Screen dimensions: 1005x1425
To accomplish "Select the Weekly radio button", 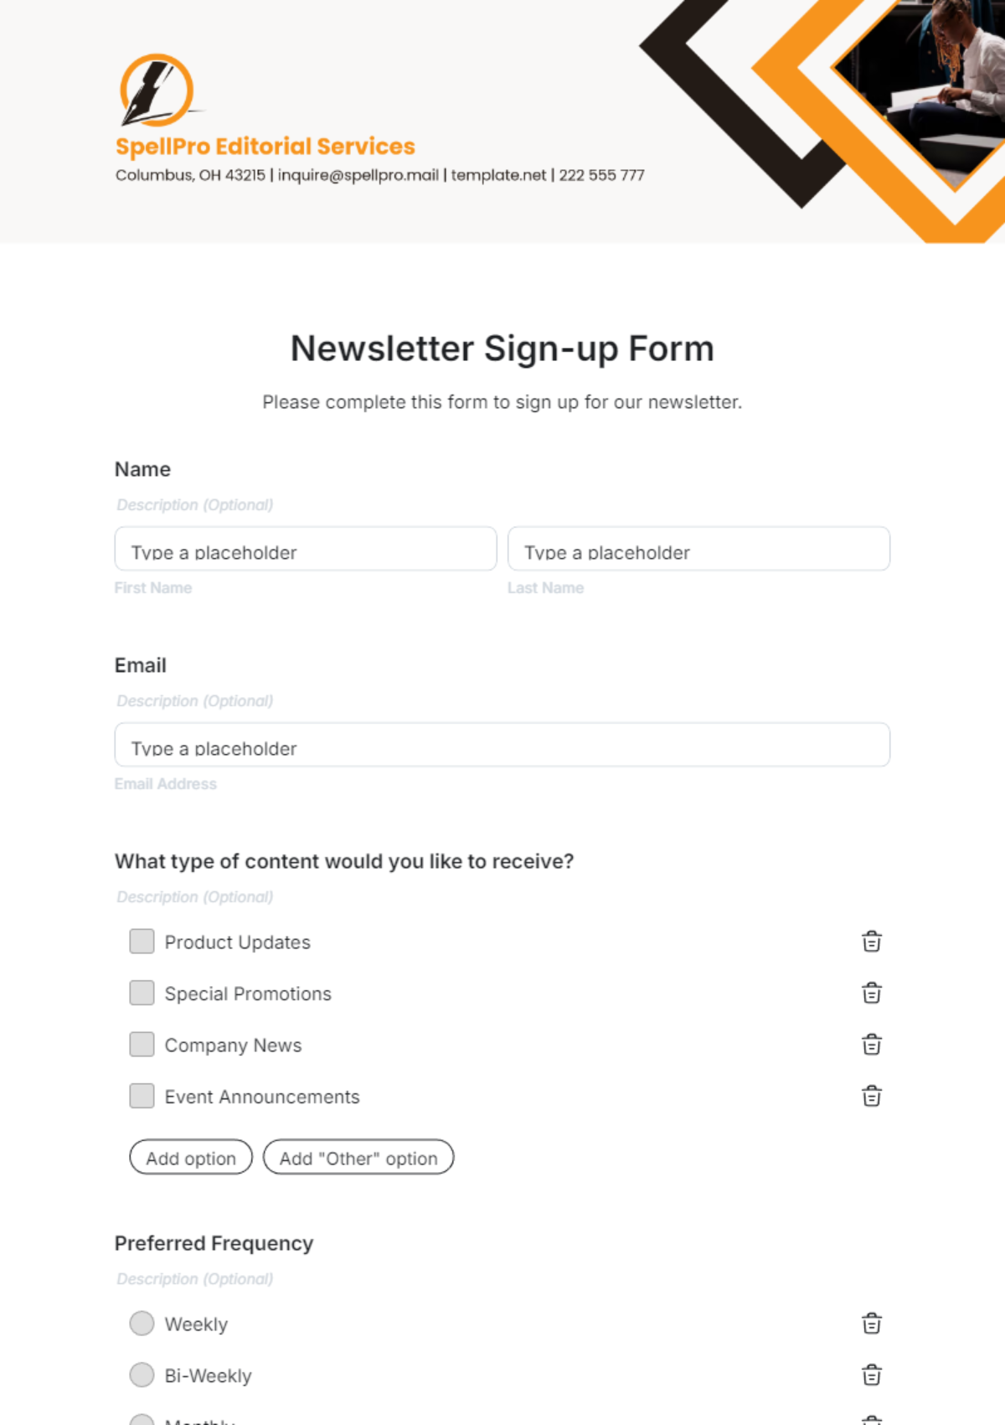I will 142,1324.
